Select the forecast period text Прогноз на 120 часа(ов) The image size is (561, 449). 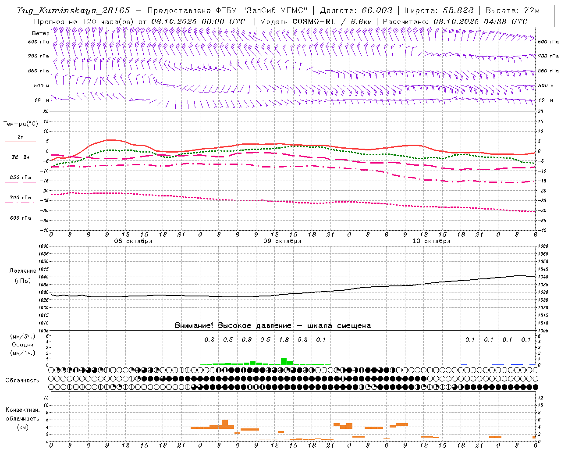(84, 21)
